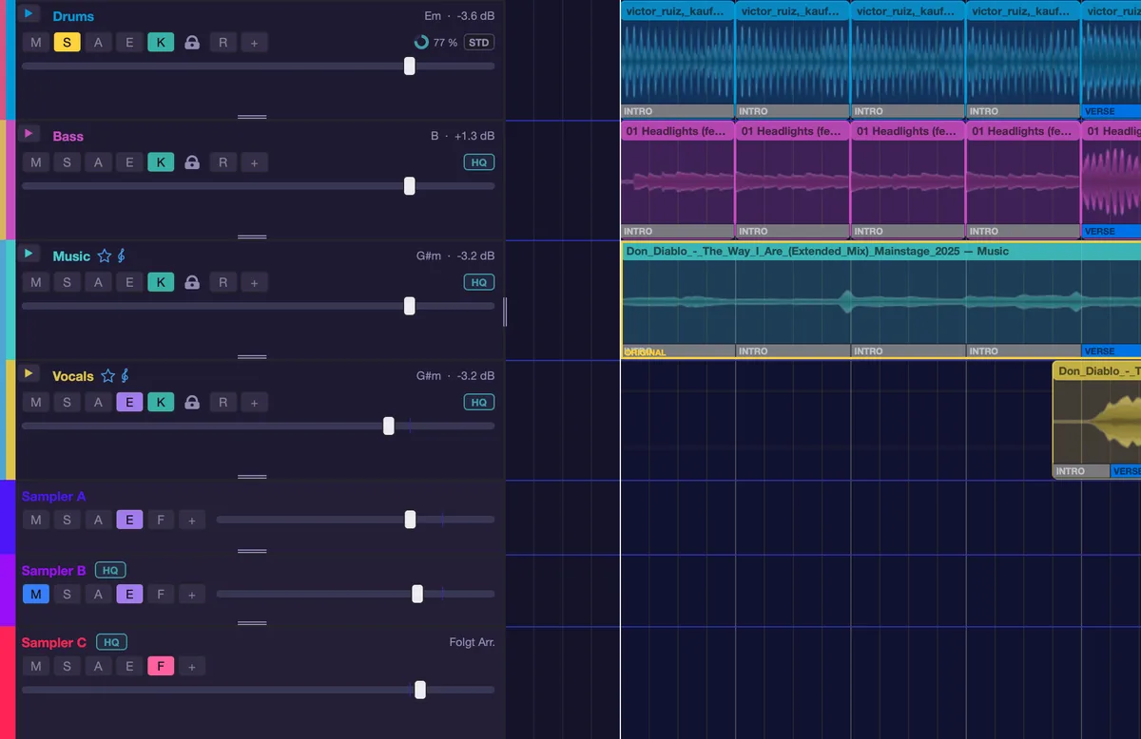The image size is (1141, 739).
Task: Toggle the F button on Sampler C
Action: [161, 666]
